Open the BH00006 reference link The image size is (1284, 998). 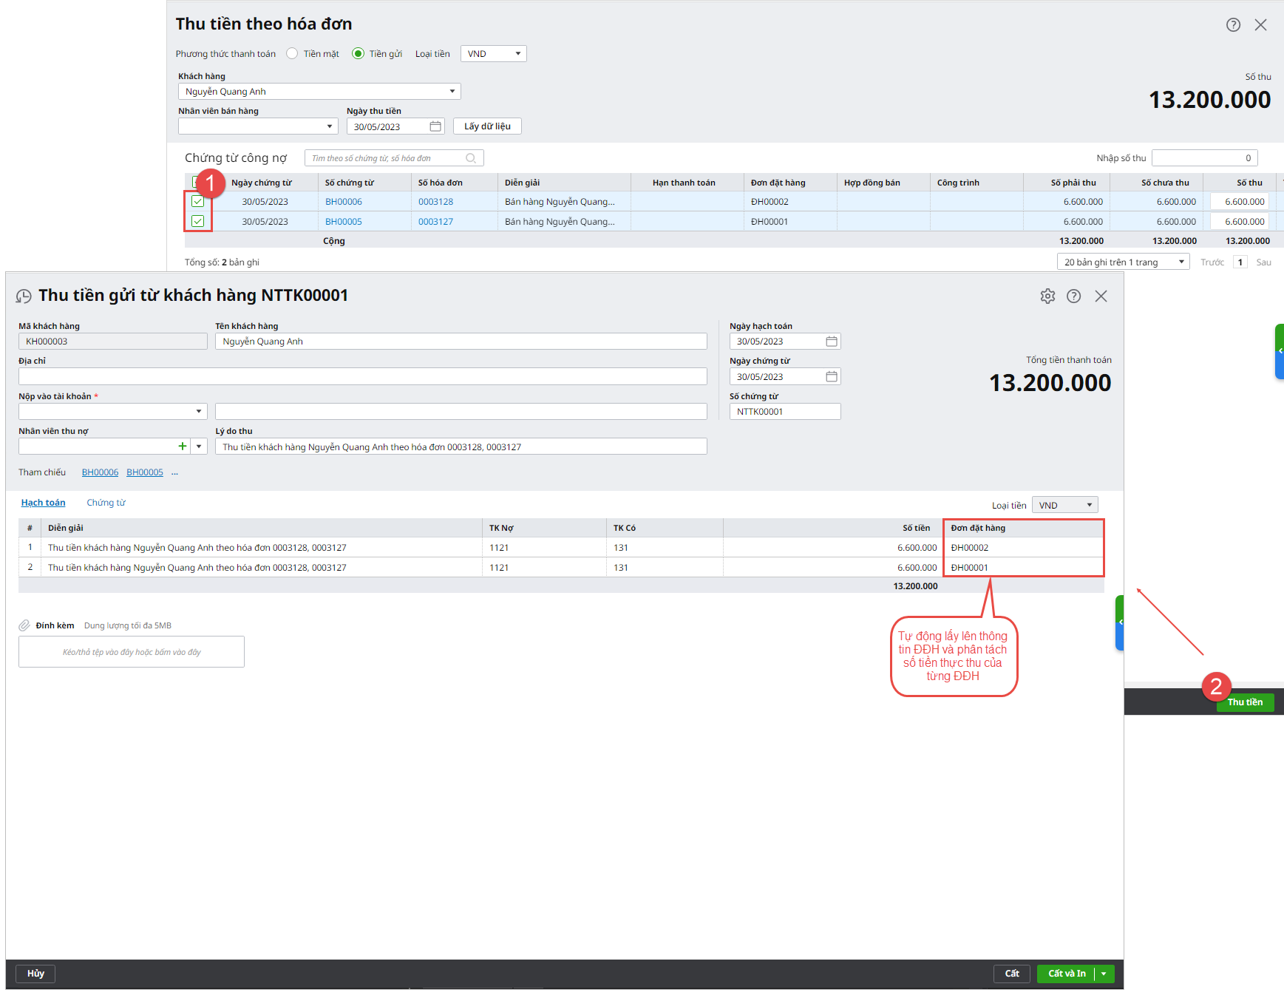[100, 472]
